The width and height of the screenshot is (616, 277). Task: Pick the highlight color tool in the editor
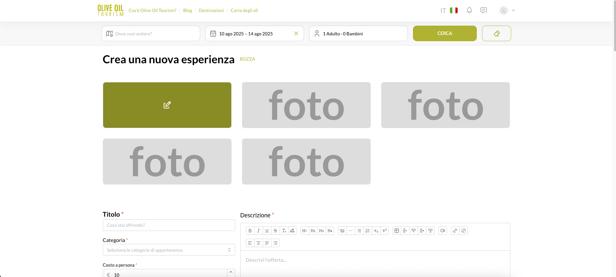coord(292,231)
